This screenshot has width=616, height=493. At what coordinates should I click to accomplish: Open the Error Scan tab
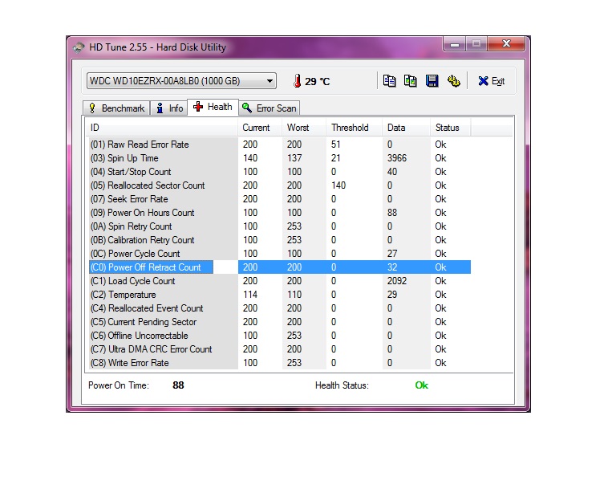(x=269, y=108)
